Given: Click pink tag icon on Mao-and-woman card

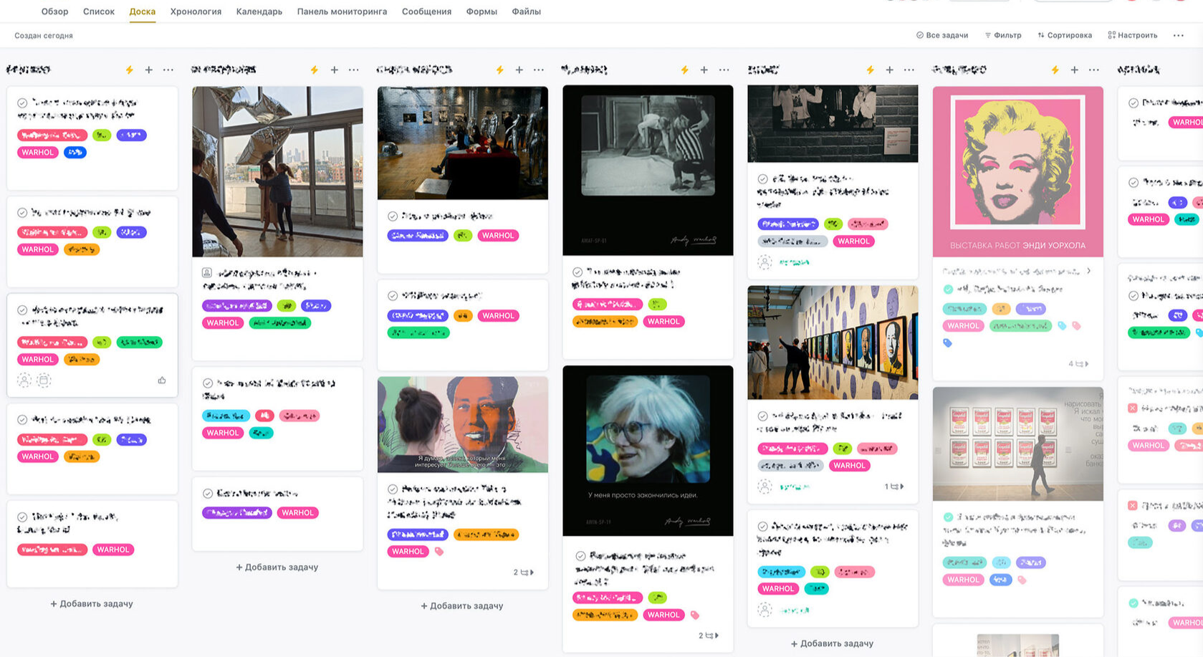Looking at the screenshot, I should (x=439, y=552).
